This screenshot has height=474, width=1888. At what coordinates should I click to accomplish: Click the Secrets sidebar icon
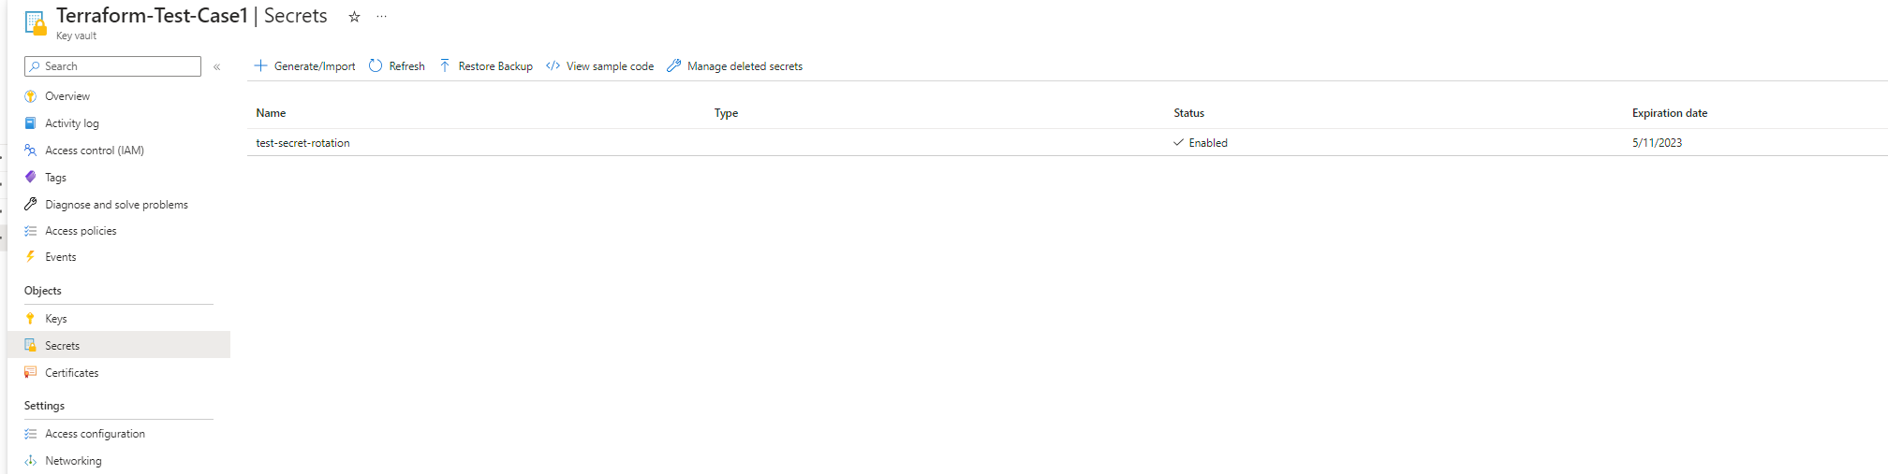pos(31,346)
